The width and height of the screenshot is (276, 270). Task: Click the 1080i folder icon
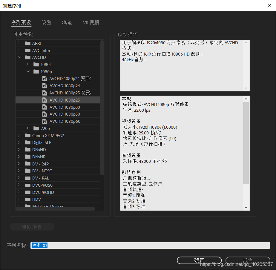tap(36, 65)
